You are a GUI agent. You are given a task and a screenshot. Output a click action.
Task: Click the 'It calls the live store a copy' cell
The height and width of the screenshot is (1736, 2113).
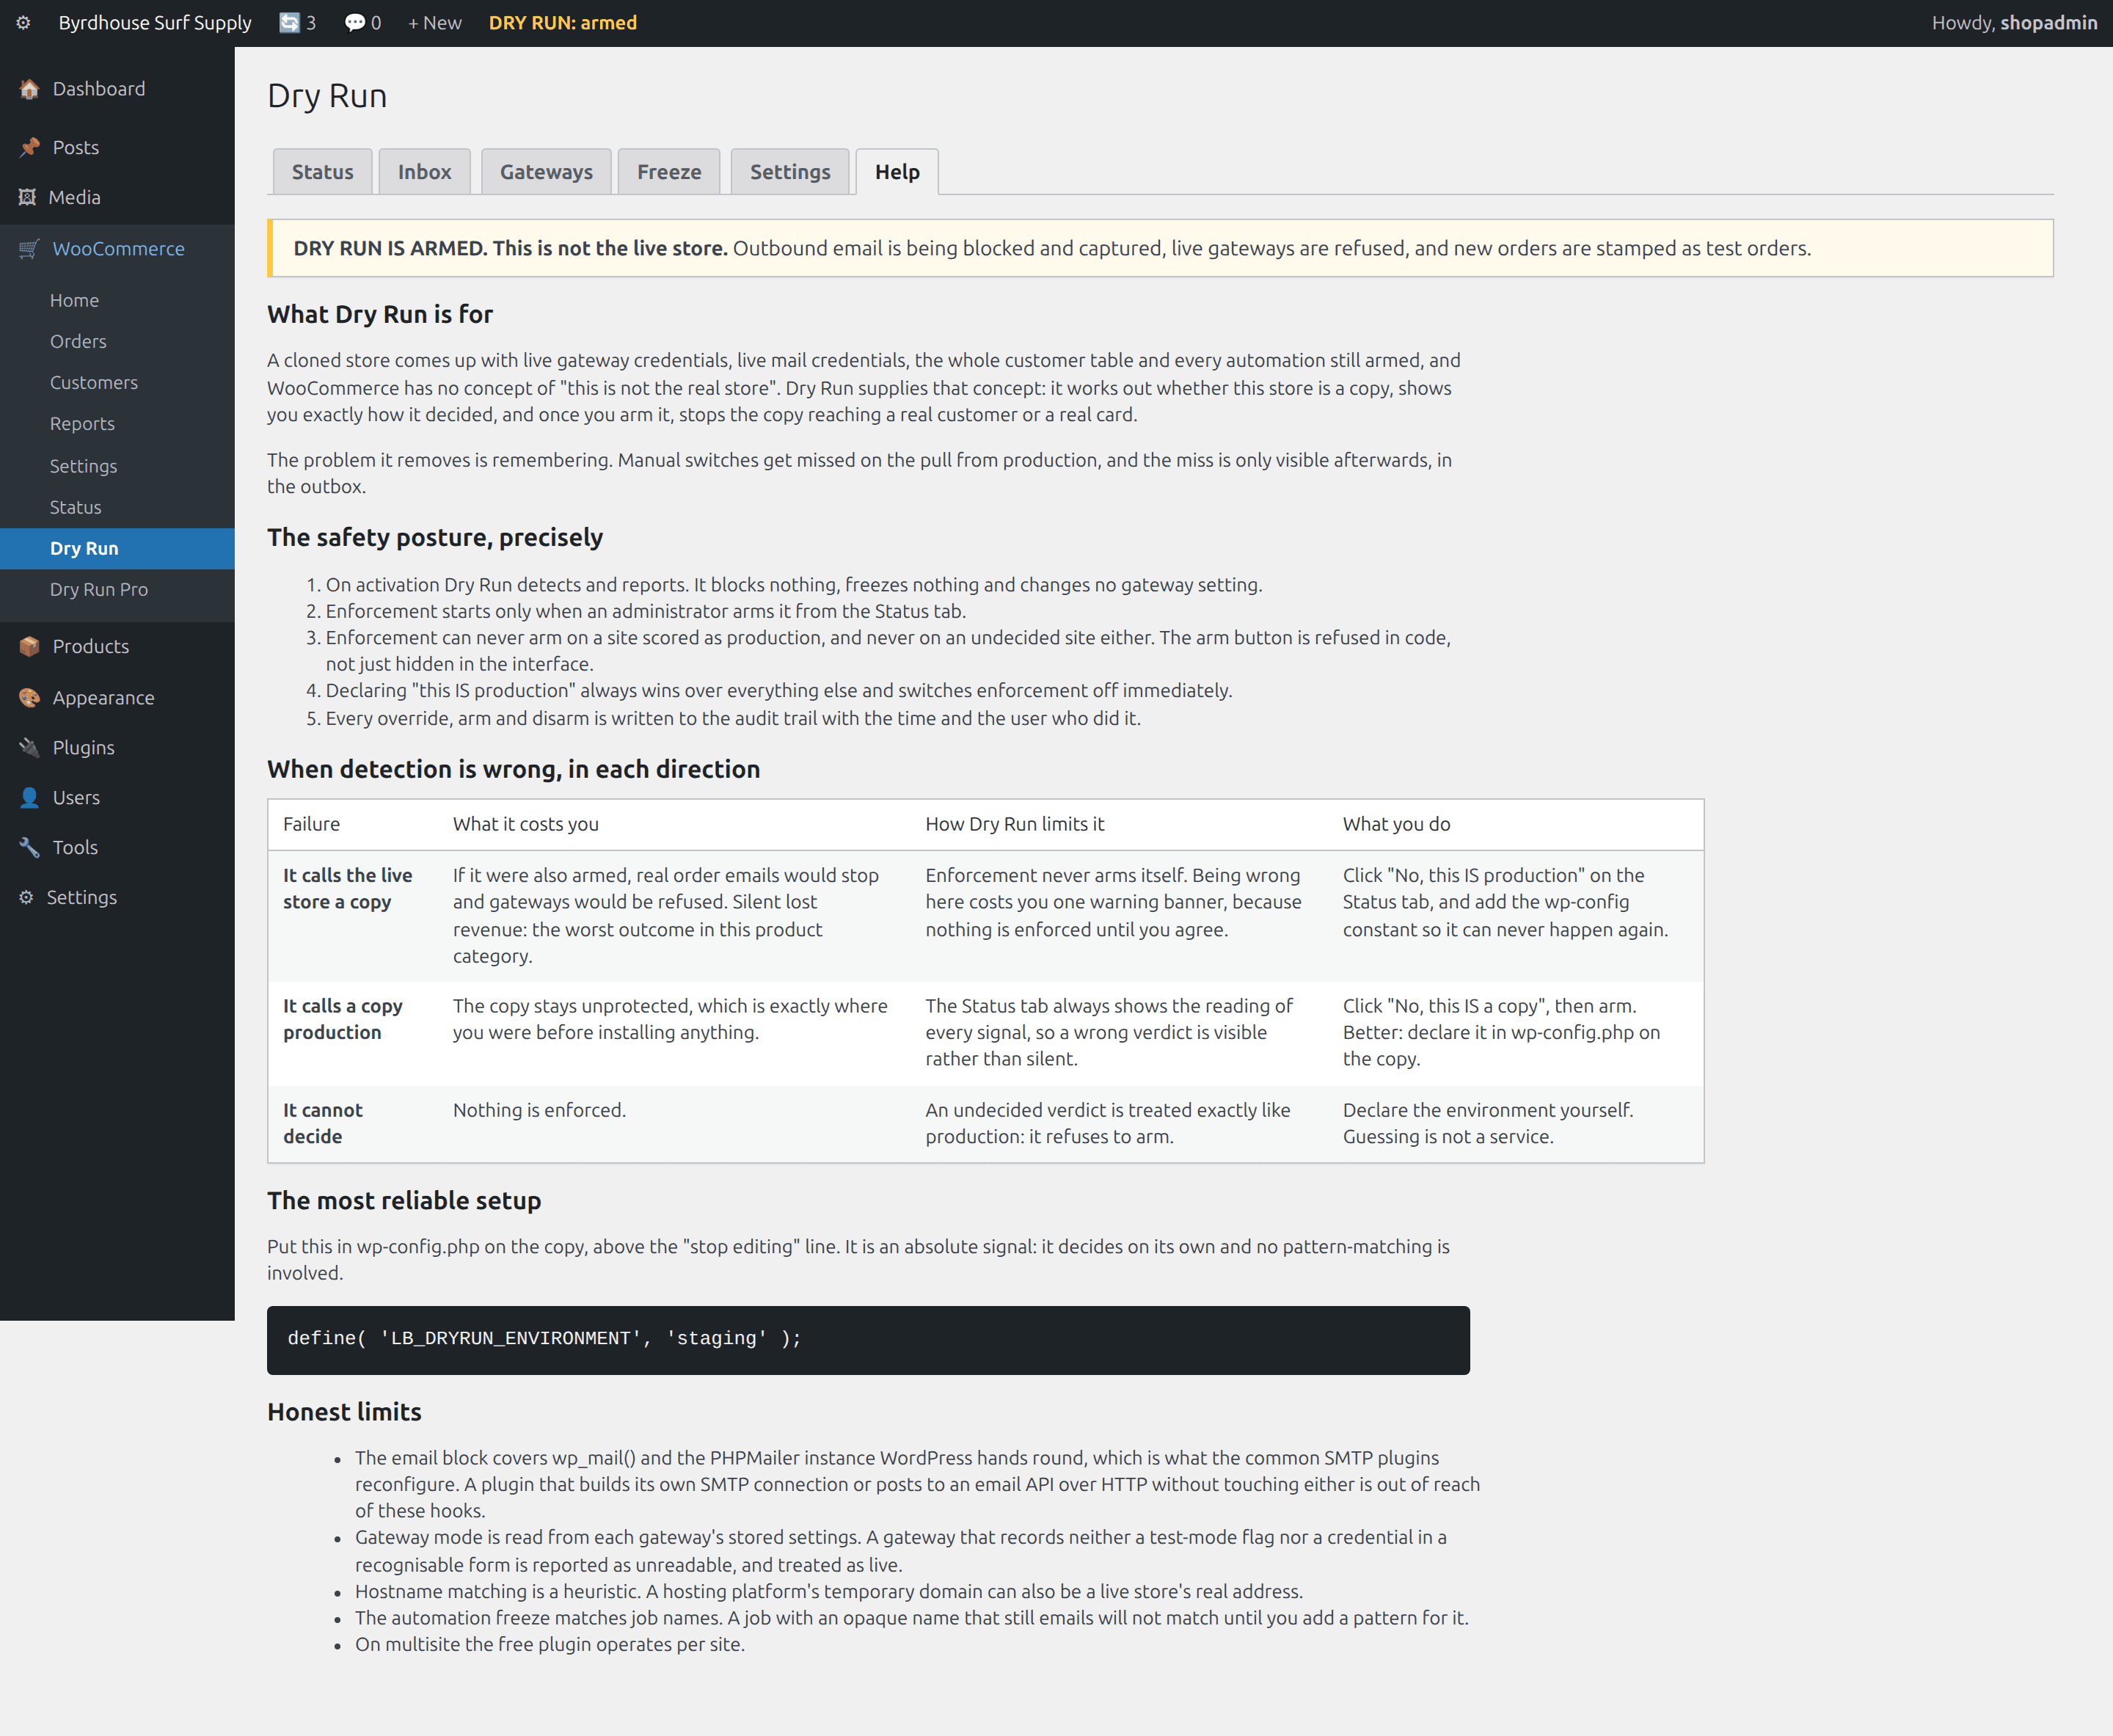point(353,916)
